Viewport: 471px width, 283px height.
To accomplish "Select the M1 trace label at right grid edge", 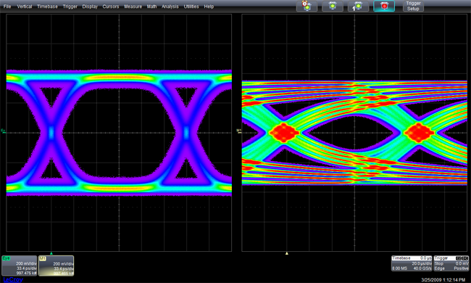I will click(239, 131).
